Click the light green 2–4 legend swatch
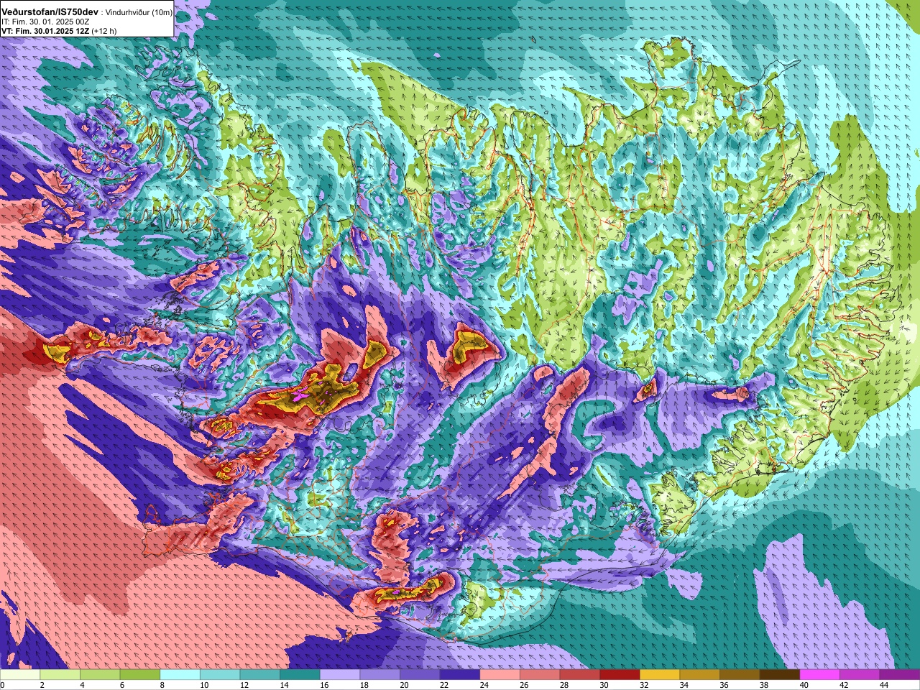920x690 pixels. 60,675
